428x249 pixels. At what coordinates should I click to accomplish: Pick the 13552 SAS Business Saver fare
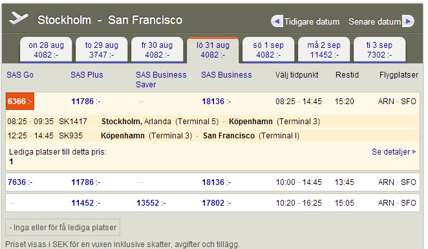(151, 203)
